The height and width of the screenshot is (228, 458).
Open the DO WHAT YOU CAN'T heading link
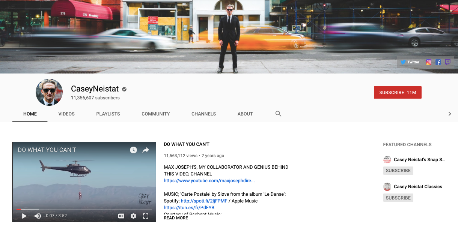pos(187,144)
